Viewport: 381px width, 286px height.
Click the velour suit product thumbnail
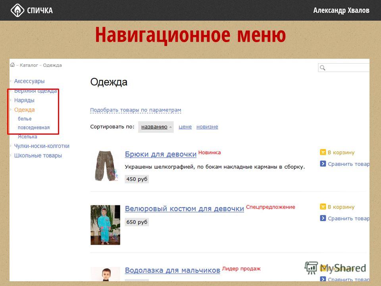106,225
